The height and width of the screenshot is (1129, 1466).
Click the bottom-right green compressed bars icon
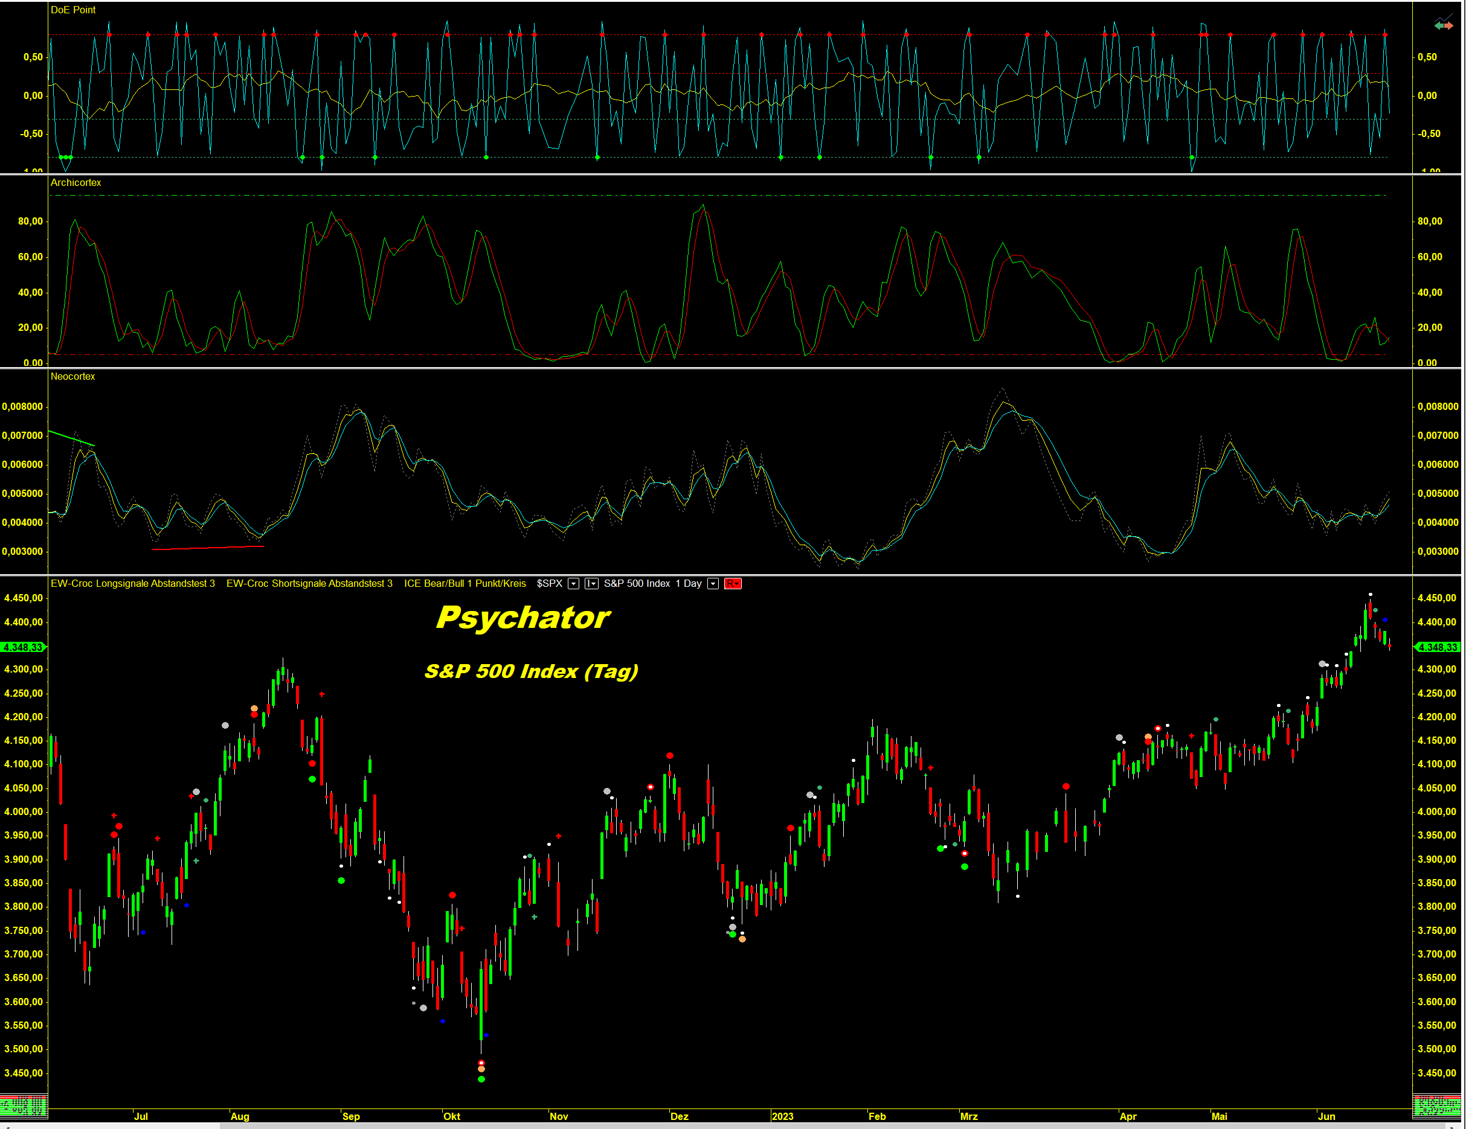pos(1436,1105)
